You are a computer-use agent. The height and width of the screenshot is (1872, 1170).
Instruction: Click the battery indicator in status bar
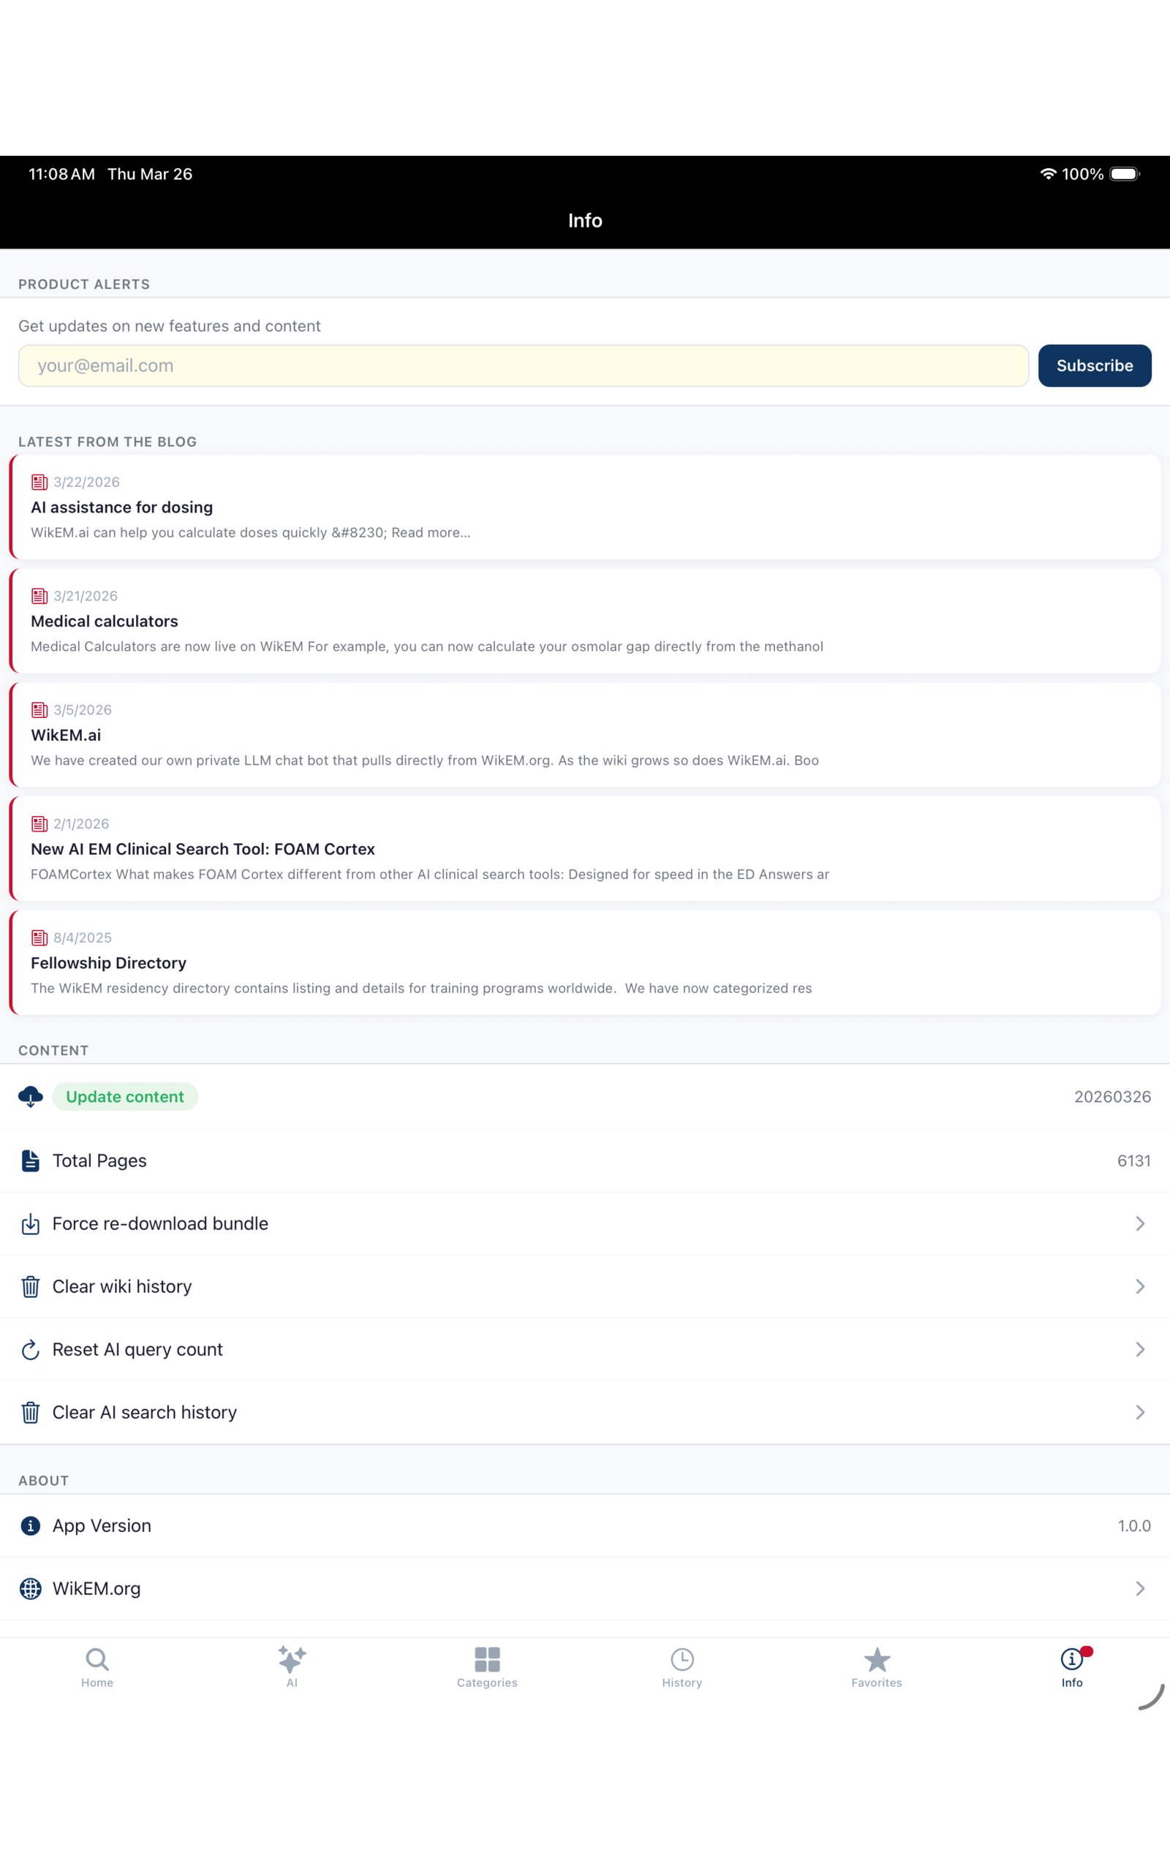click(x=1125, y=173)
